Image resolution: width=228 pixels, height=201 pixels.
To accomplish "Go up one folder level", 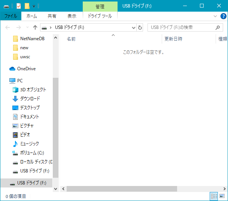I will coord(35,27).
